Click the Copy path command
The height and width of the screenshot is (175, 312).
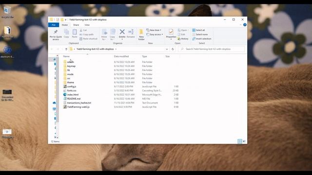(x=87, y=35)
